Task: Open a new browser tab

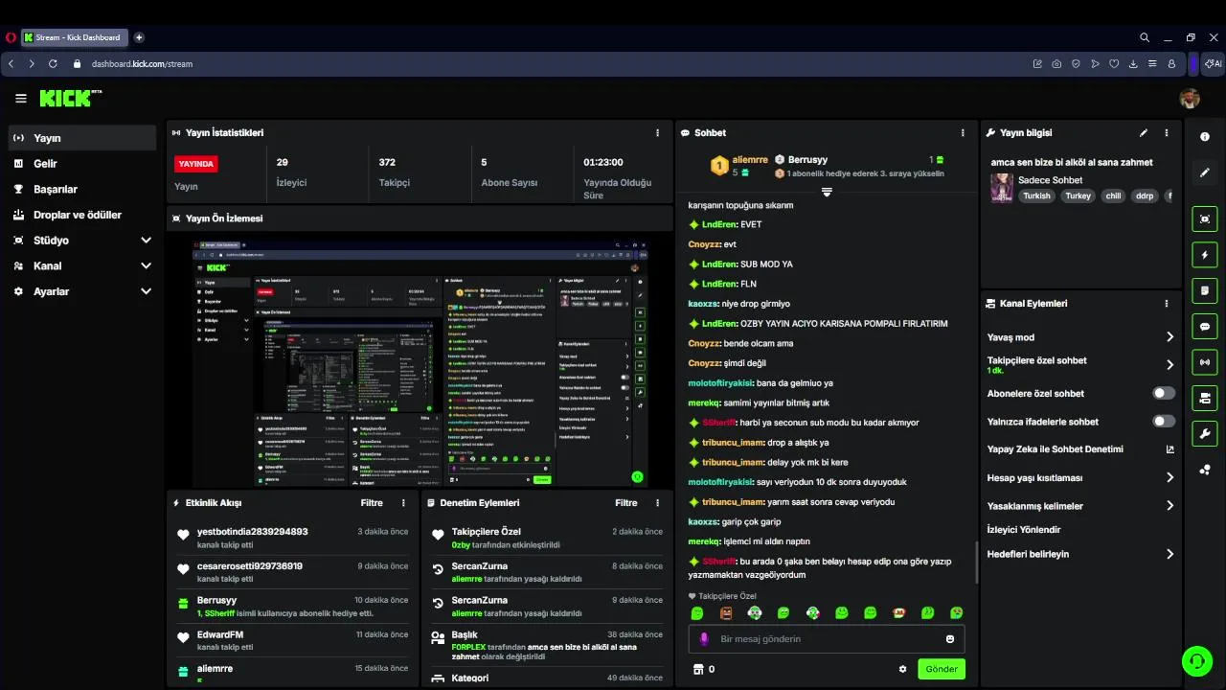Action: point(139,37)
